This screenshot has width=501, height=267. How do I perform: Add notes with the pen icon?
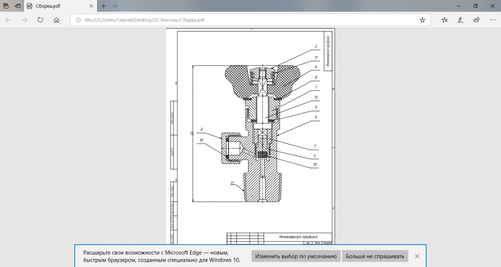pyautogui.click(x=460, y=20)
